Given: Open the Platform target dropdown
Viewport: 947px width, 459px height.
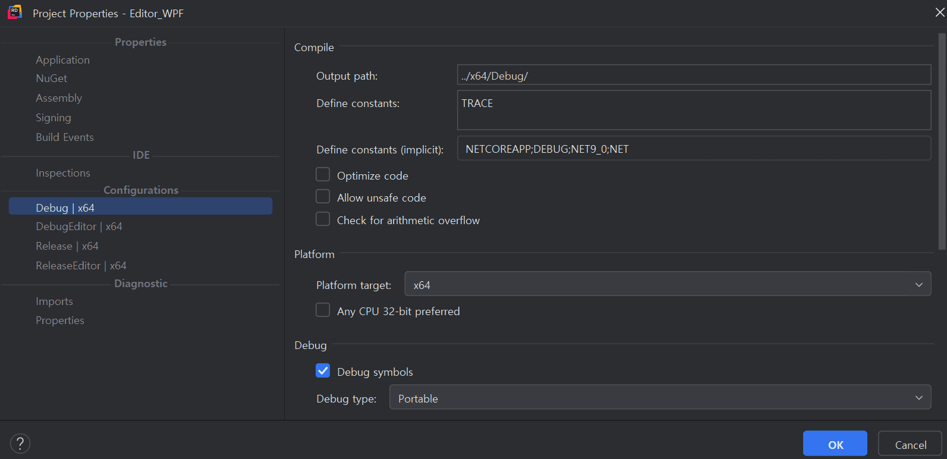Looking at the screenshot, I should [668, 284].
